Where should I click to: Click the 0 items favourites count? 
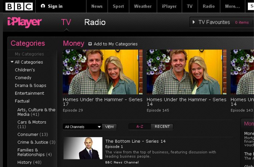242,23
